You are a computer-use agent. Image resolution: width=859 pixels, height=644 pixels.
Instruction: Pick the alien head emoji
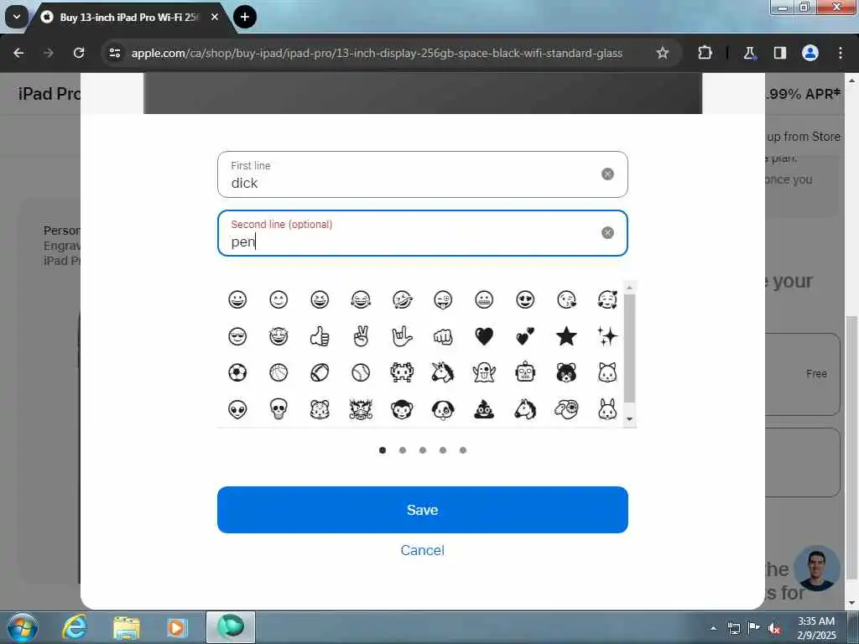[237, 409]
